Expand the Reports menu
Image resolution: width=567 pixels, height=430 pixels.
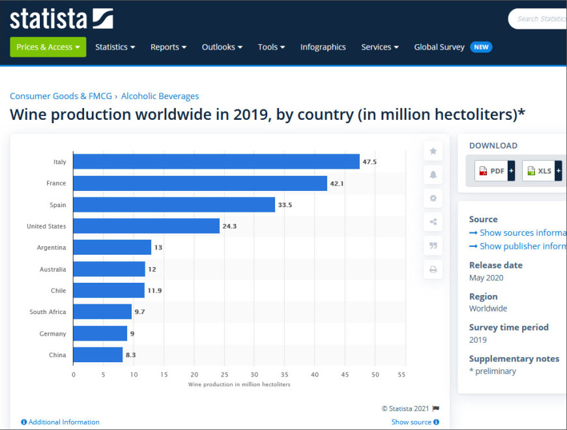point(168,47)
